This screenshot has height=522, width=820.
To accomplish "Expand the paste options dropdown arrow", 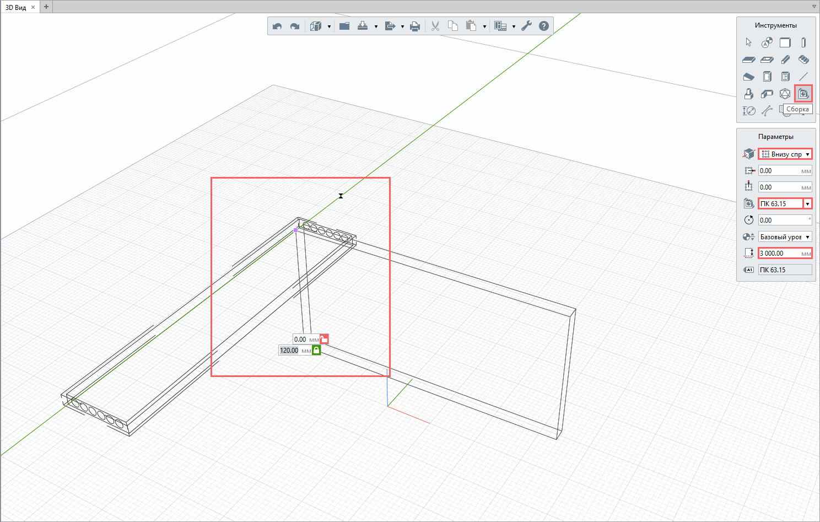I will pyautogui.click(x=484, y=26).
